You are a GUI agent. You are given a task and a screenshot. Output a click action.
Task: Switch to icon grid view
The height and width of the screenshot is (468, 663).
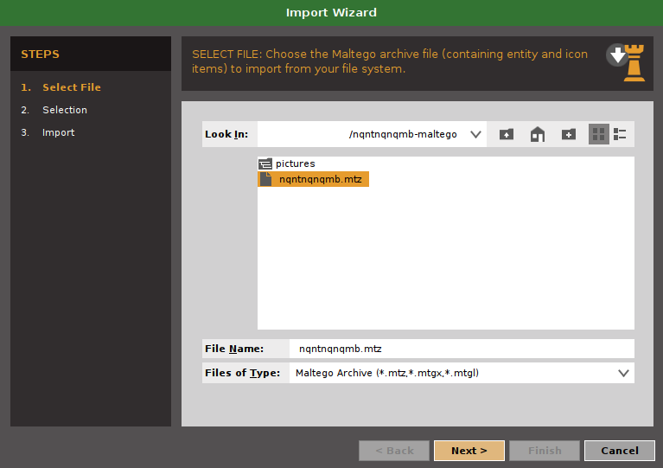(599, 134)
